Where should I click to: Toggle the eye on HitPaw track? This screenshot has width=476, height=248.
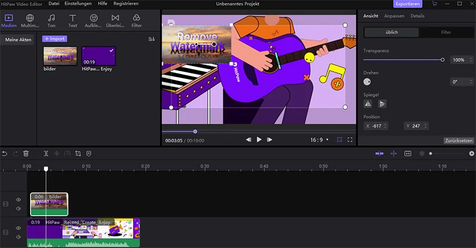18,228
